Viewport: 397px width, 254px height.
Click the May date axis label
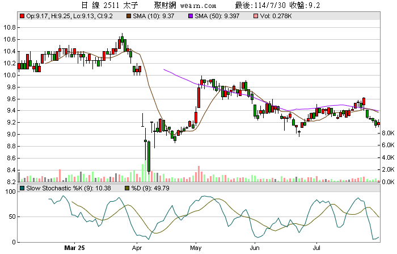[196, 248]
